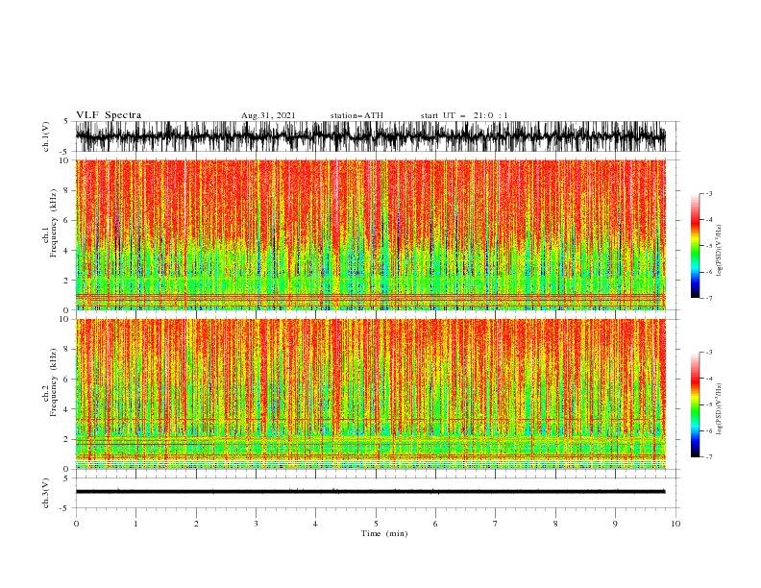761x588 pixels.
Task: Click time axis tick label "10" at far right
Action: [x=675, y=524]
